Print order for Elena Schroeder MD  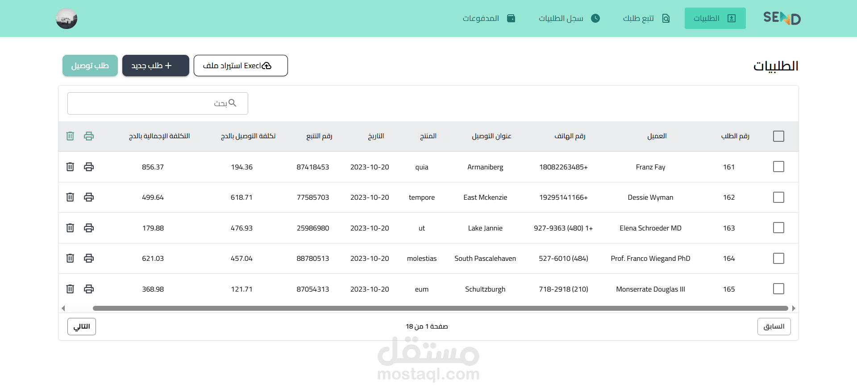89,228
